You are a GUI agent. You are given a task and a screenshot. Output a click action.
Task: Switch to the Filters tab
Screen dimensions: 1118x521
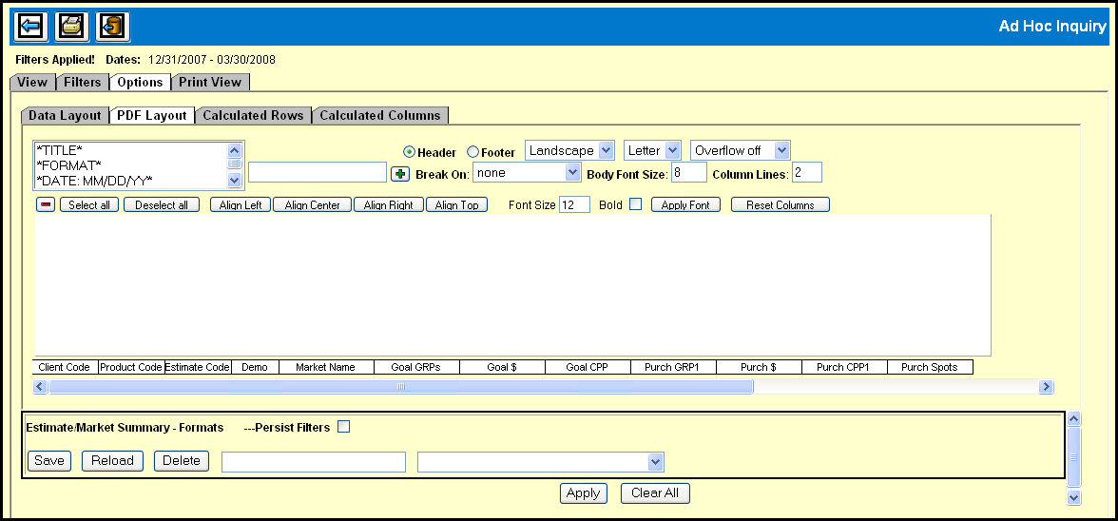pos(82,82)
